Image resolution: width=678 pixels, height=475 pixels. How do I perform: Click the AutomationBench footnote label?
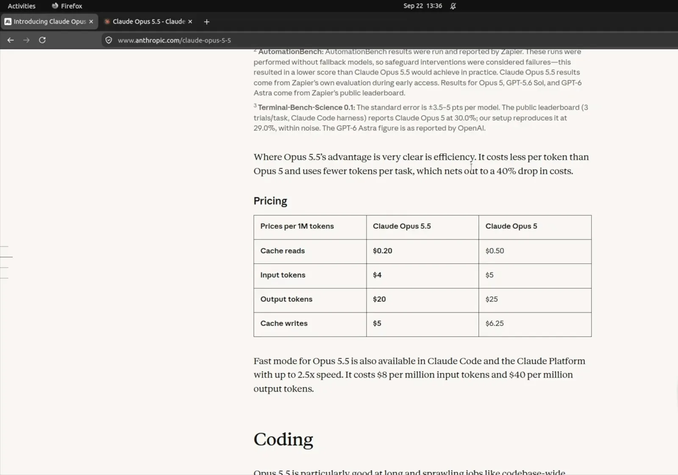click(x=291, y=52)
